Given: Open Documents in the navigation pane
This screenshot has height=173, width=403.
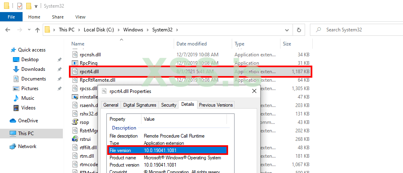Looking at the screenshot, I should [x=33, y=79].
